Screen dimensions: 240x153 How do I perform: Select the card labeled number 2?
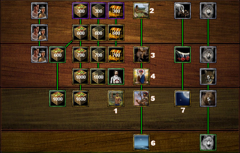coord(141,11)
